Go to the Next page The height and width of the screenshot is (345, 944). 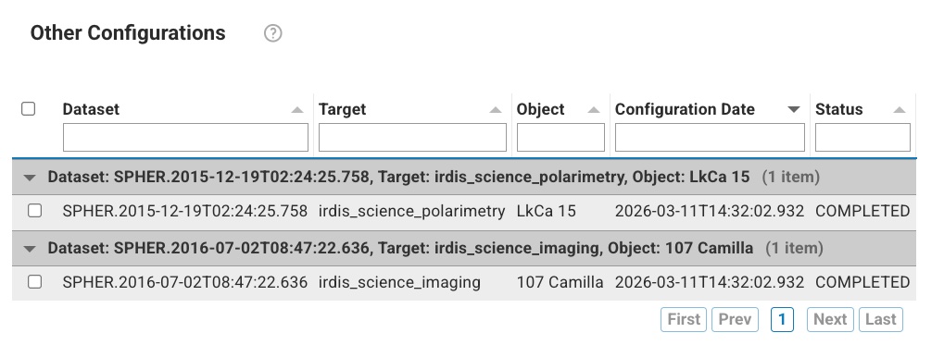point(830,319)
